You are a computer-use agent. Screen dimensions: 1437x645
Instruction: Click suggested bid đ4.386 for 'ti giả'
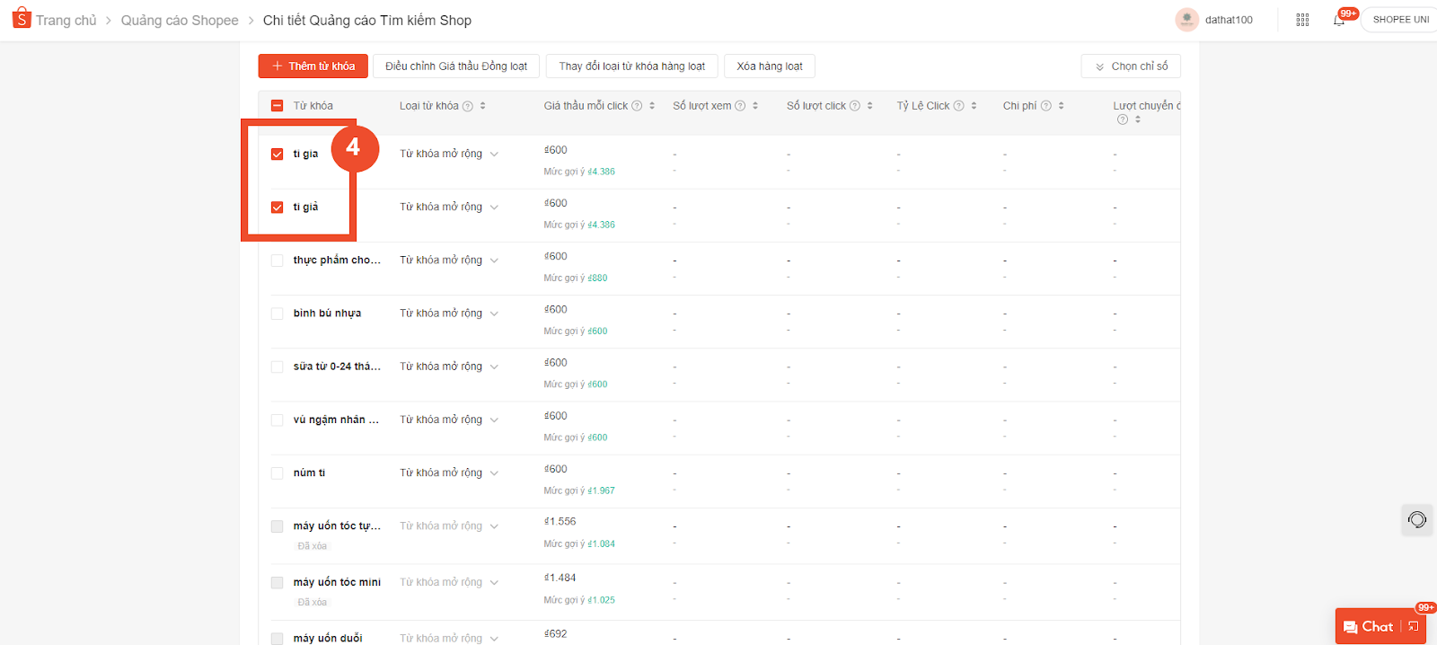coord(601,225)
